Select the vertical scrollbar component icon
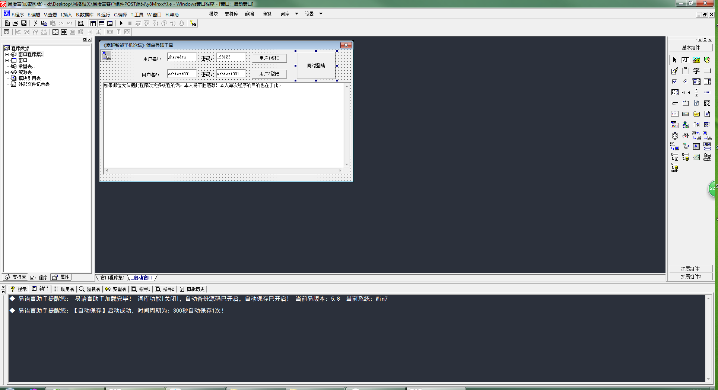The width and height of the screenshot is (718, 390). tap(696, 92)
